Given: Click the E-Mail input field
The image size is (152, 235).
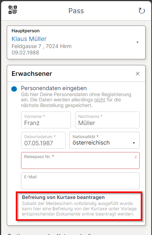Looking at the screenshot, I should (x=80, y=181).
